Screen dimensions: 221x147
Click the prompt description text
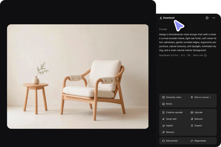pyautogui.click(x=188, y=42)
